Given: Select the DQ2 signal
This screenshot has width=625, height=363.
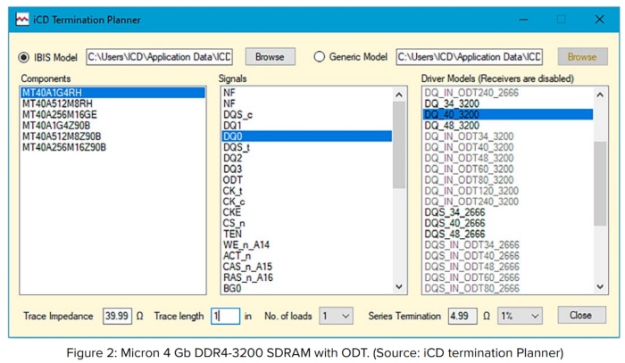Looking at the screenshot, I should coord(307,158).
